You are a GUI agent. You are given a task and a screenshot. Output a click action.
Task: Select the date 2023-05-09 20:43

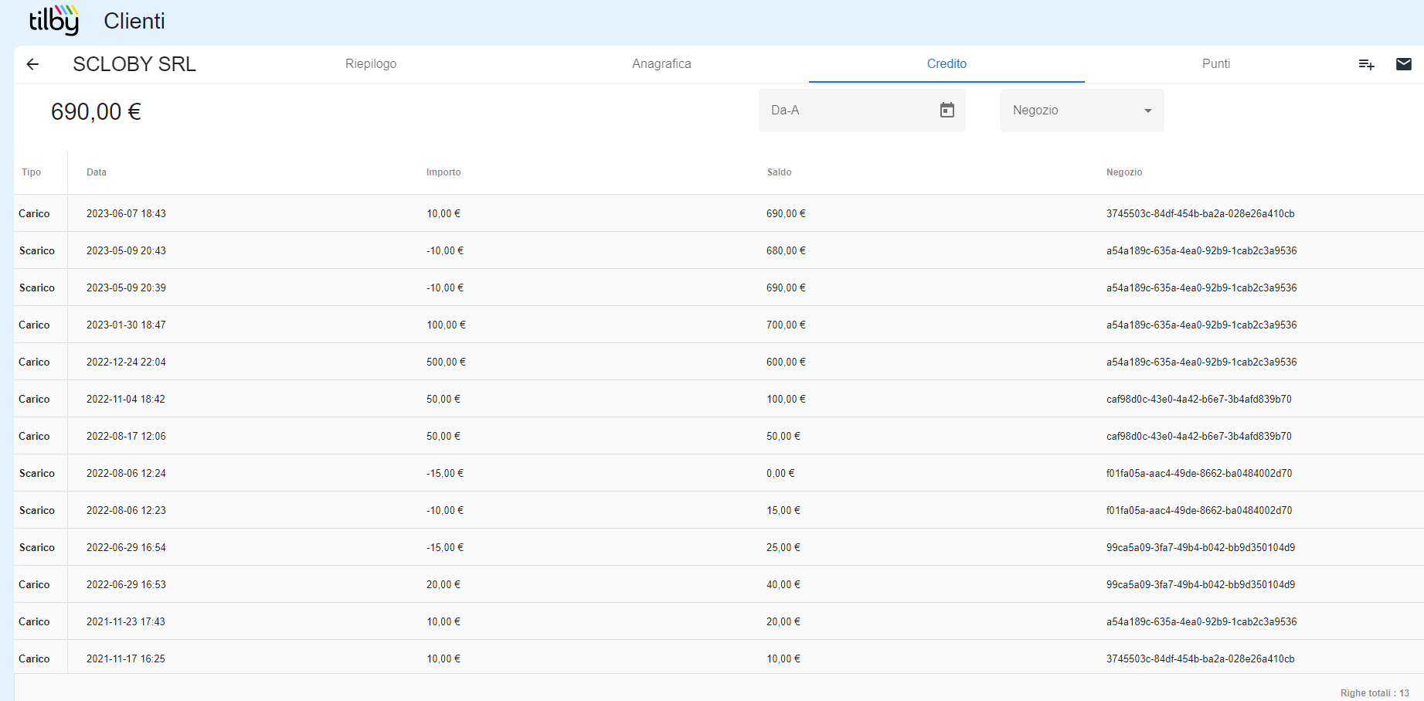[126, 251]
